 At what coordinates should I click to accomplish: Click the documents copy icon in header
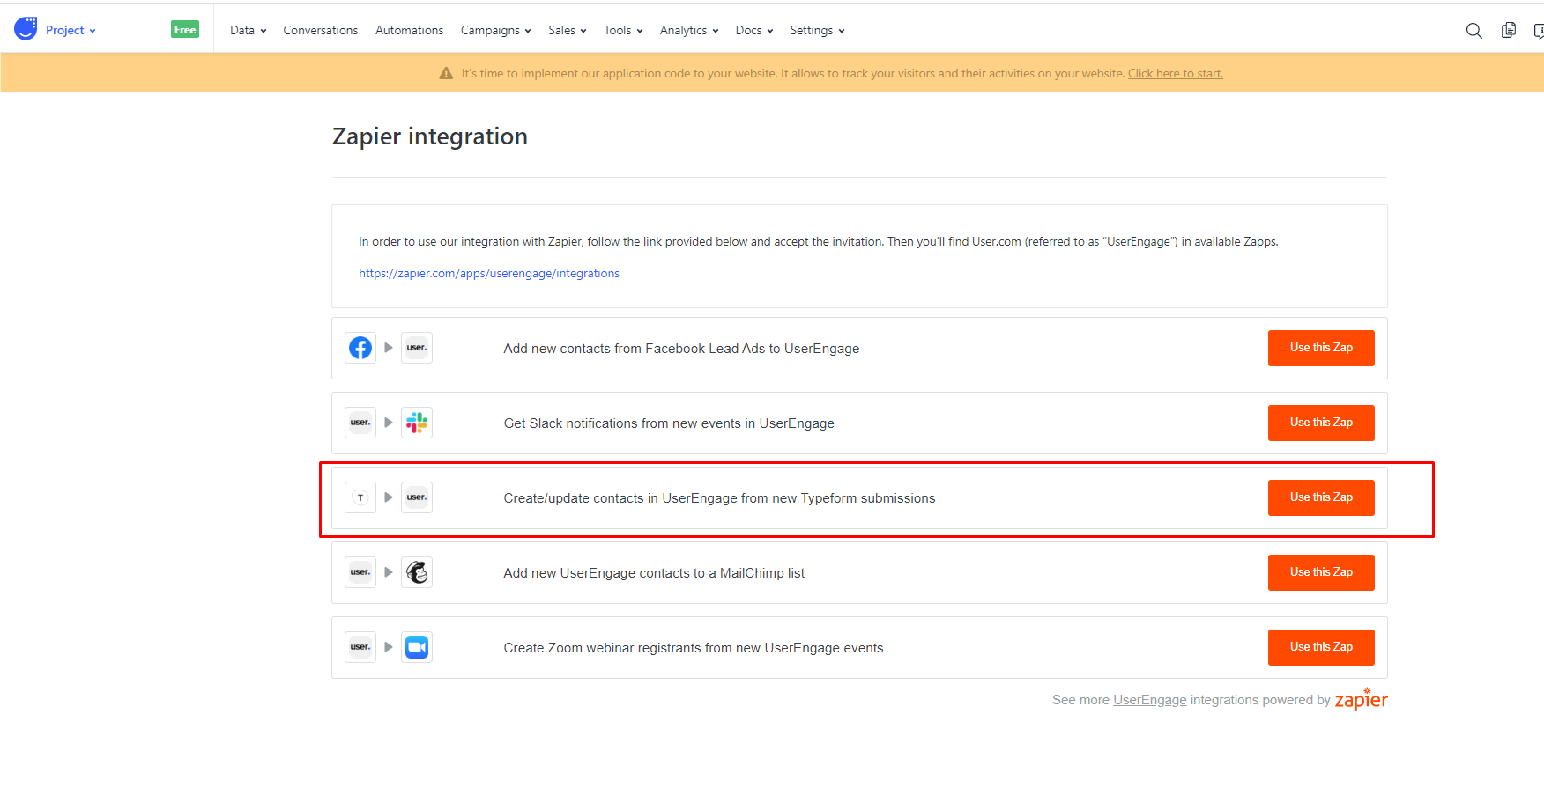[1509, 31]
